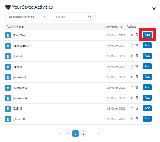
Task: Click the edit pencil for (Task) Test
Action: coord(132,35)
